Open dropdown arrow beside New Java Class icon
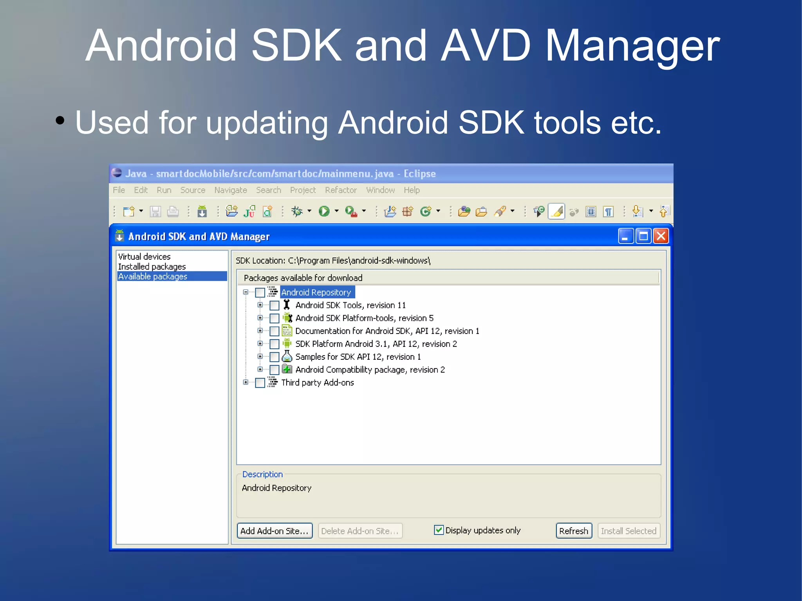 coord(438,211)
